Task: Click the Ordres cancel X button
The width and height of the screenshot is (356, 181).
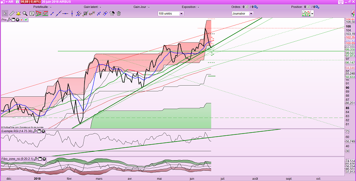Action: (247, 7)
